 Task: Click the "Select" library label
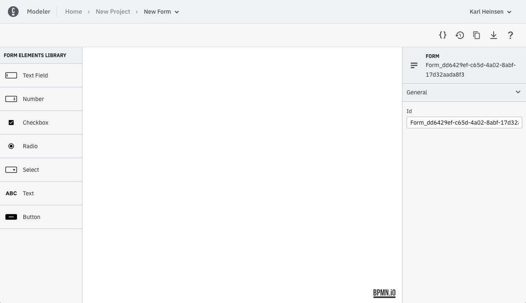[x=31, y=170]
